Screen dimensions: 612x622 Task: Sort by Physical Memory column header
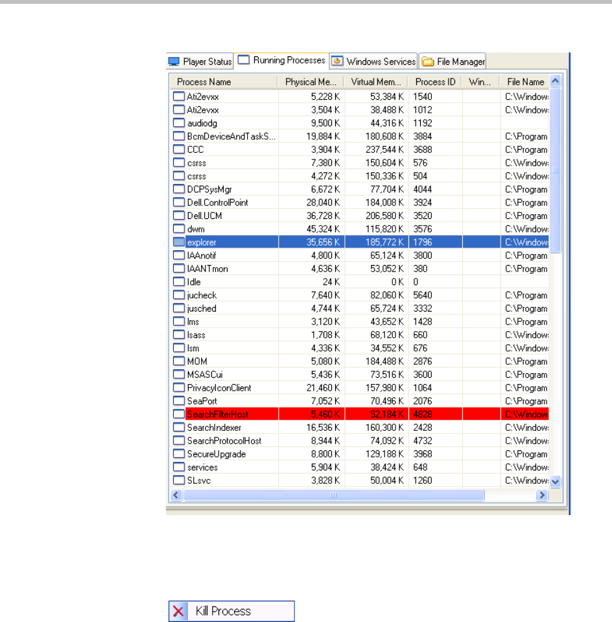[311, 82]
